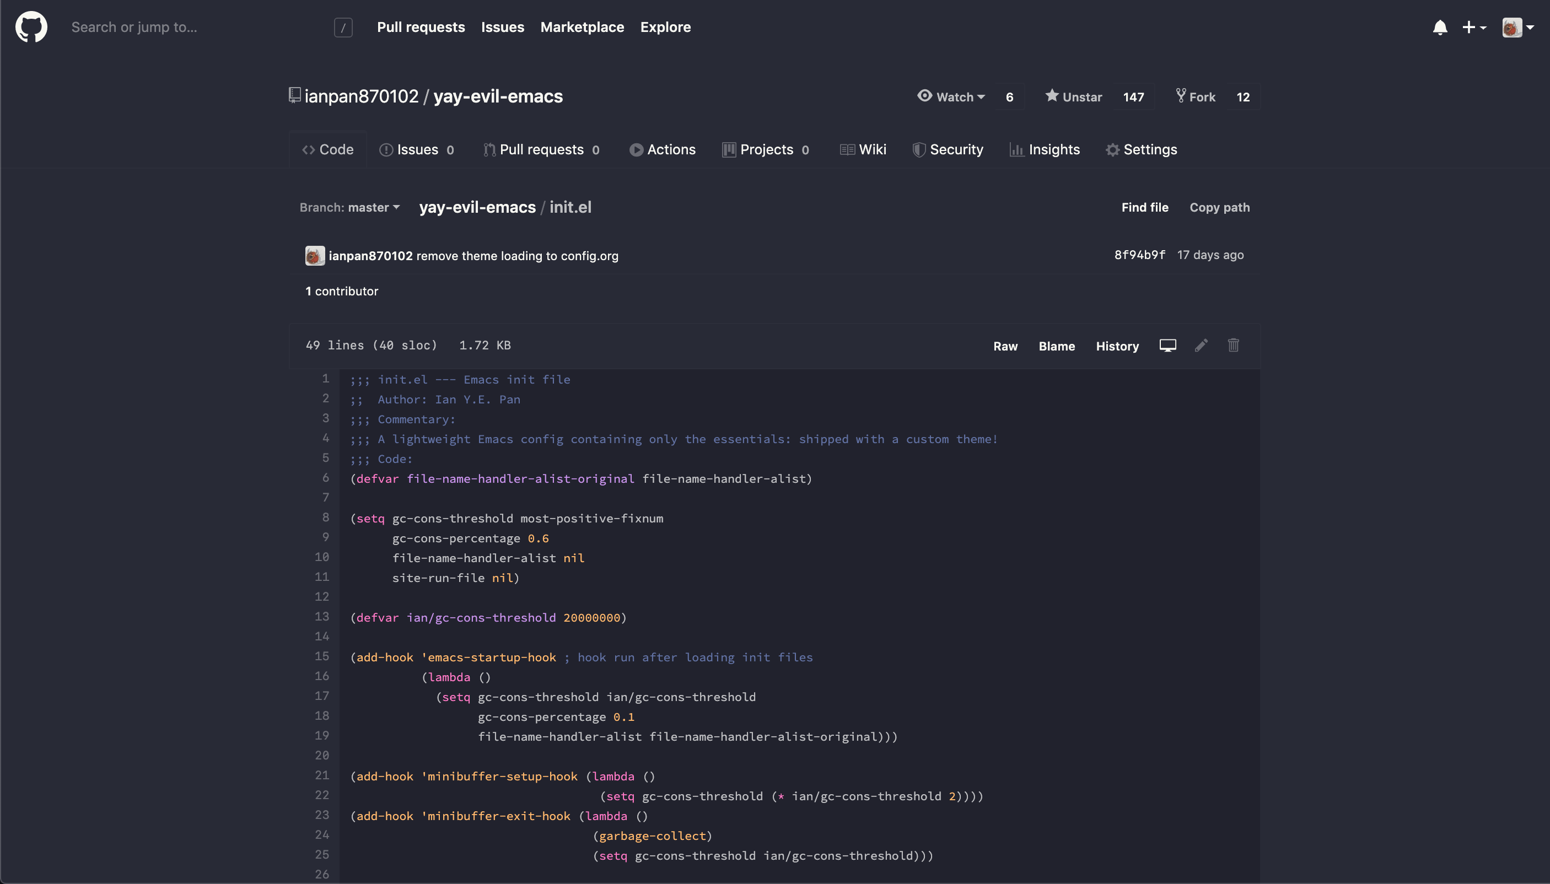Click the repository book icon beside ianpan870102
1550x884 pixels.
[x=294, y=95]
